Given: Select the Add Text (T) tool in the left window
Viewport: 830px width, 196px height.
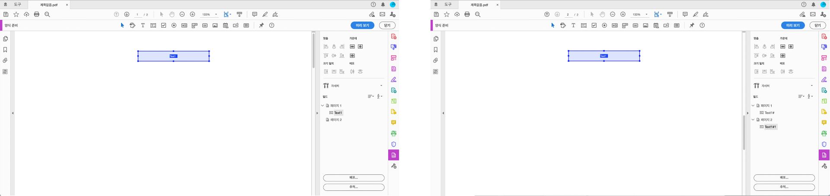Looking at the screenshot, I should (x=143, y=25).
